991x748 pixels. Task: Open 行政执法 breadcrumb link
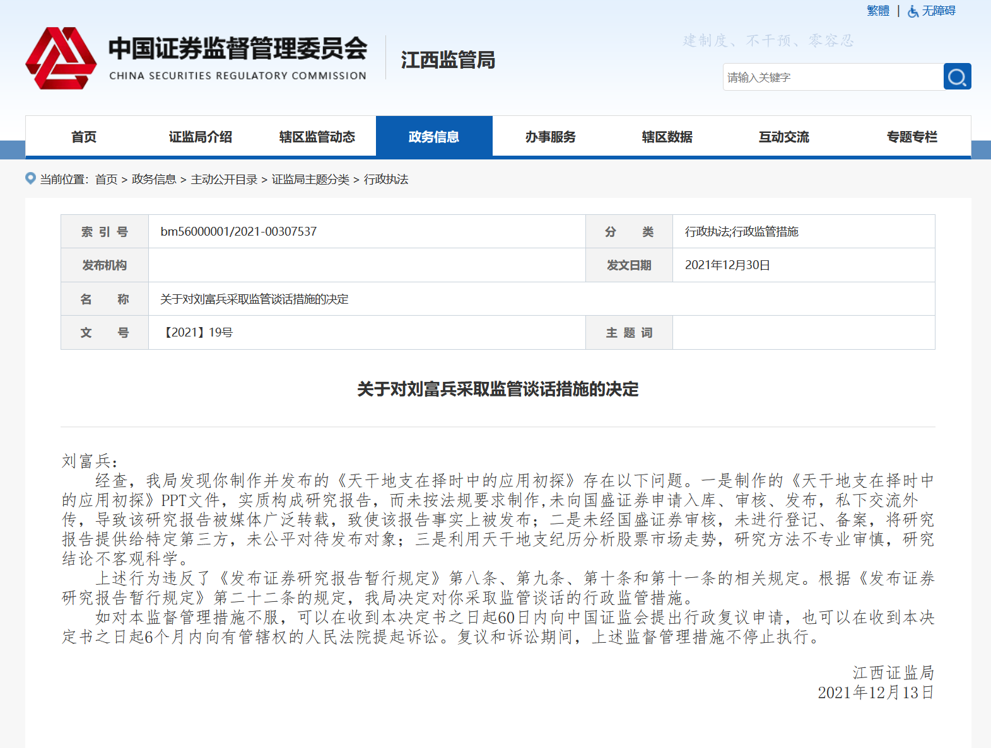point(386,180)
